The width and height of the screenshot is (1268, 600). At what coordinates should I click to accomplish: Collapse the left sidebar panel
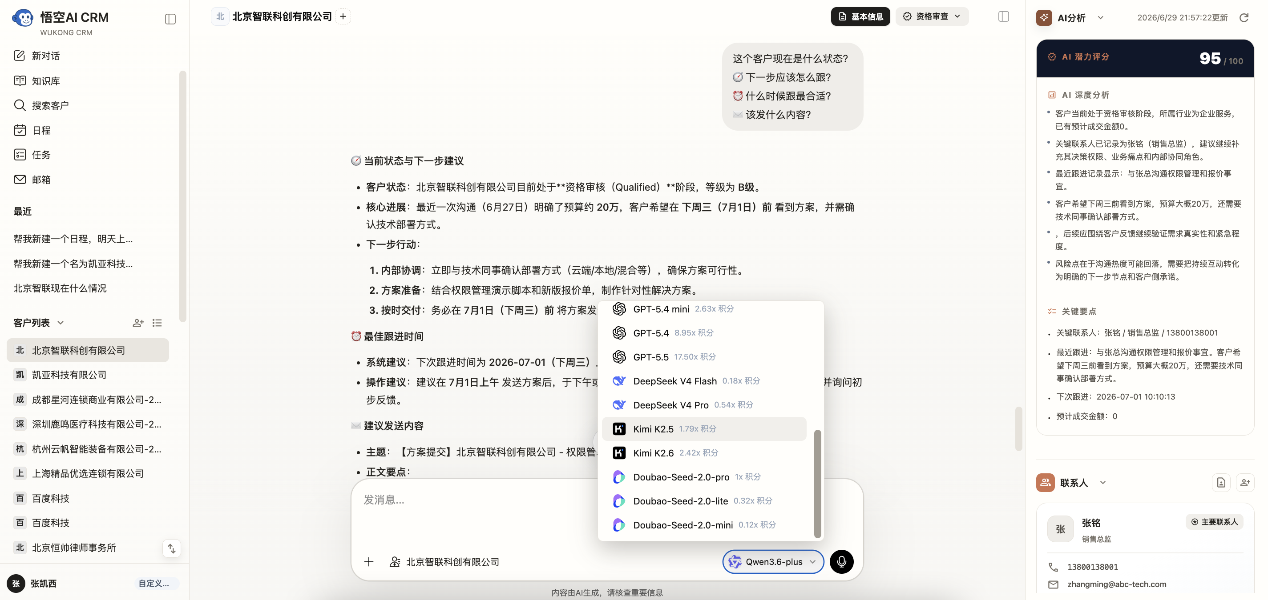(170, 19)
